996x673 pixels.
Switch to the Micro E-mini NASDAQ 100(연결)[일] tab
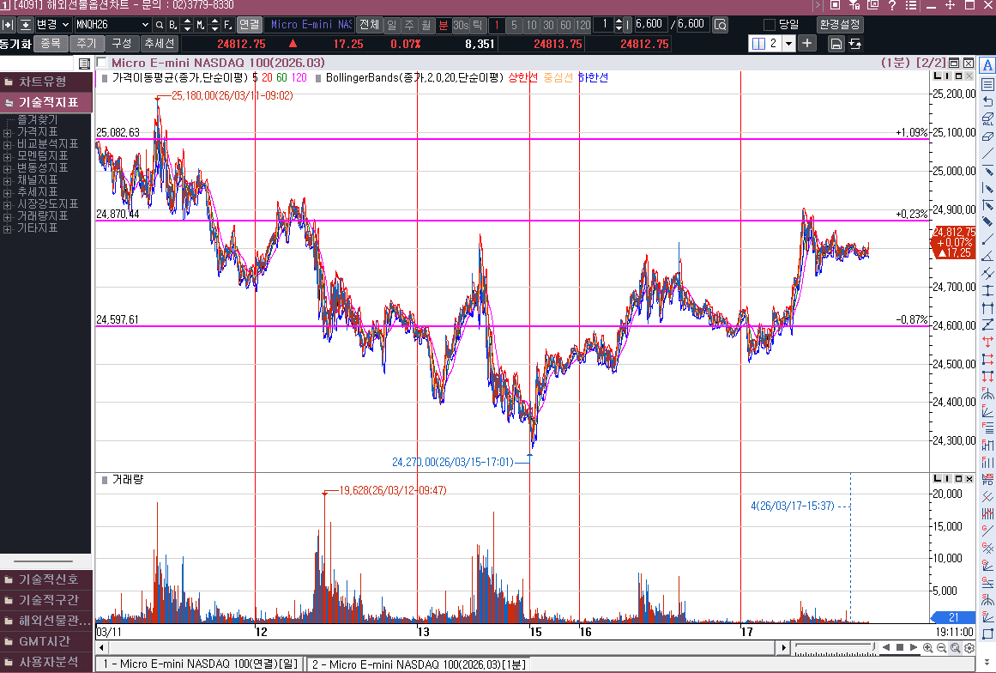point(198,664)
